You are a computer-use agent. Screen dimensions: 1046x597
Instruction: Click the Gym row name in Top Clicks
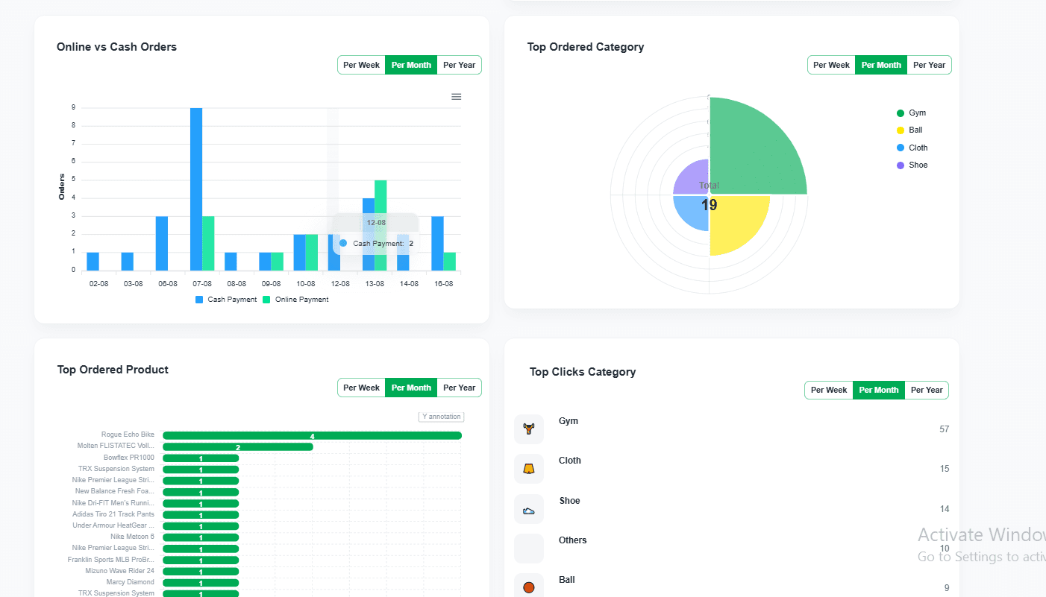click(x=569, y=421)
